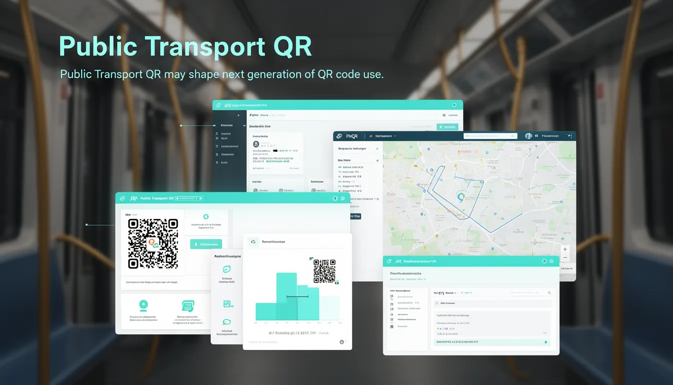Viewport: 673px width, 385px height.
Task: Zoom in on the map with plus button
Action: (x=565, y=249)
